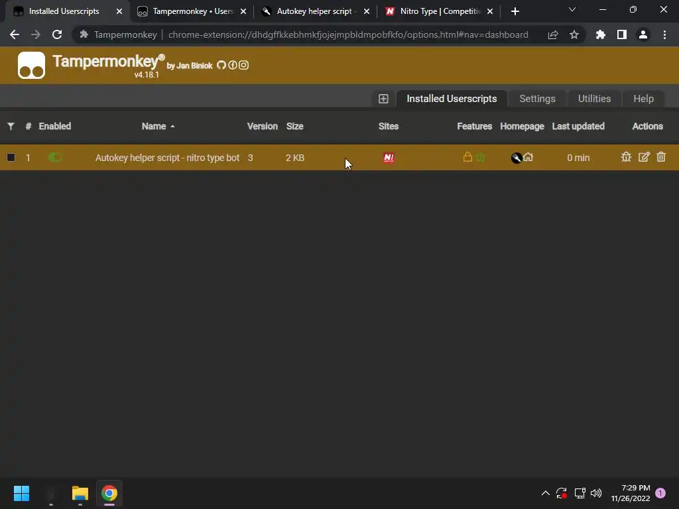Open the Chrome three-dot menu

[x=664, y=34]
